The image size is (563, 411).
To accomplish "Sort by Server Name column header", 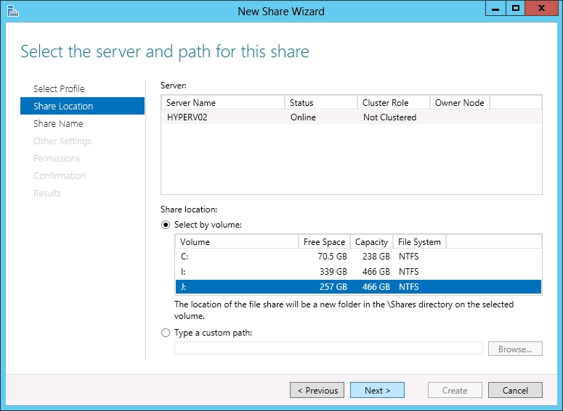I will pyautogui.click(x=223, y=103).
